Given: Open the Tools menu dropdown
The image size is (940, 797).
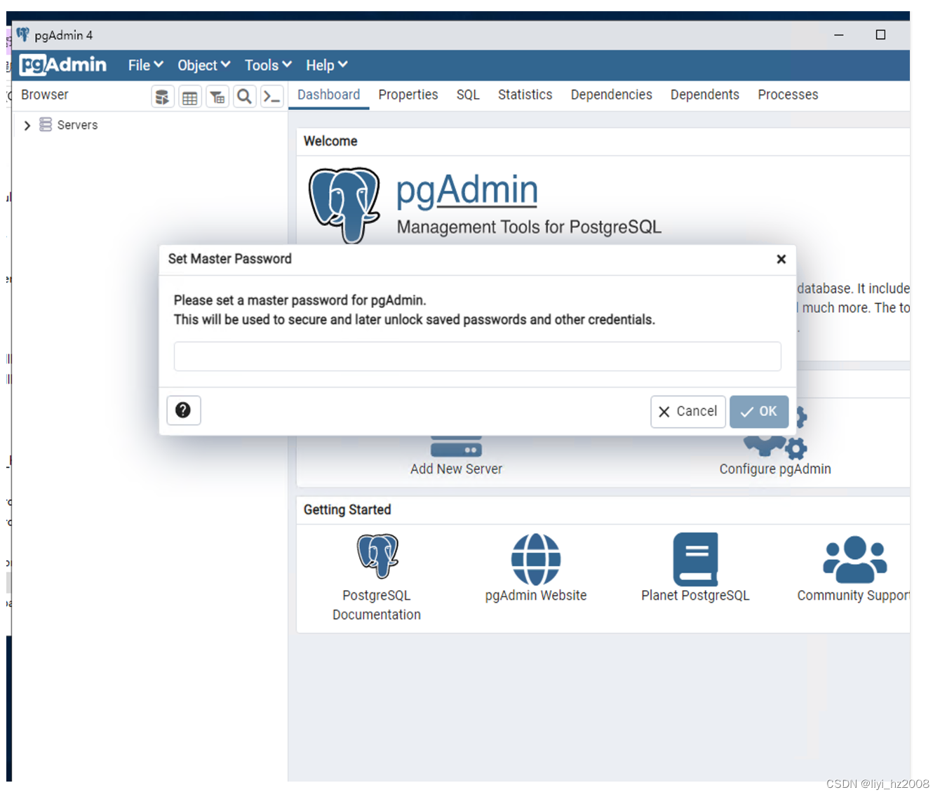Looking at the screenshot, I should pyautogui.click(x=268, y=65).
